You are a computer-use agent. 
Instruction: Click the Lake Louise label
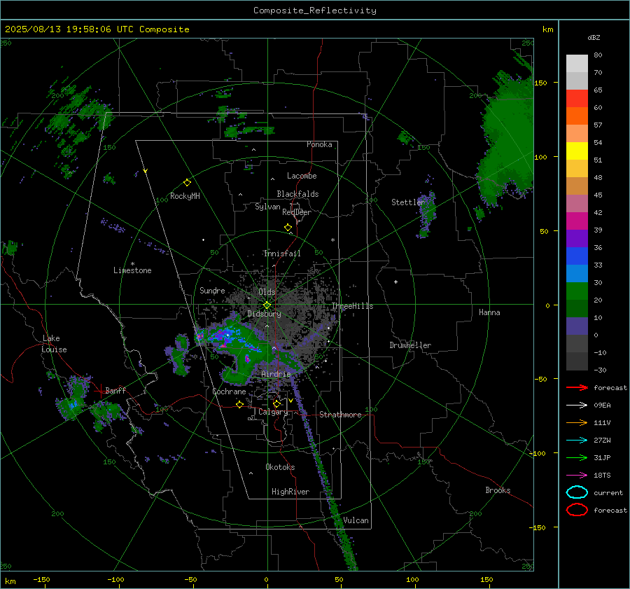[x=54, y=344]
